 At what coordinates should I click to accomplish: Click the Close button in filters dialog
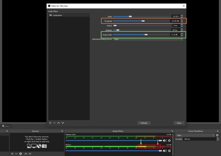pyautogui.click(x=179, y=123)
